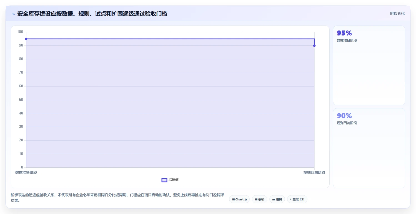The image size is (416, 214).
Task: Click the icon inside the 进度 chip
Action: tap(274, 199)
